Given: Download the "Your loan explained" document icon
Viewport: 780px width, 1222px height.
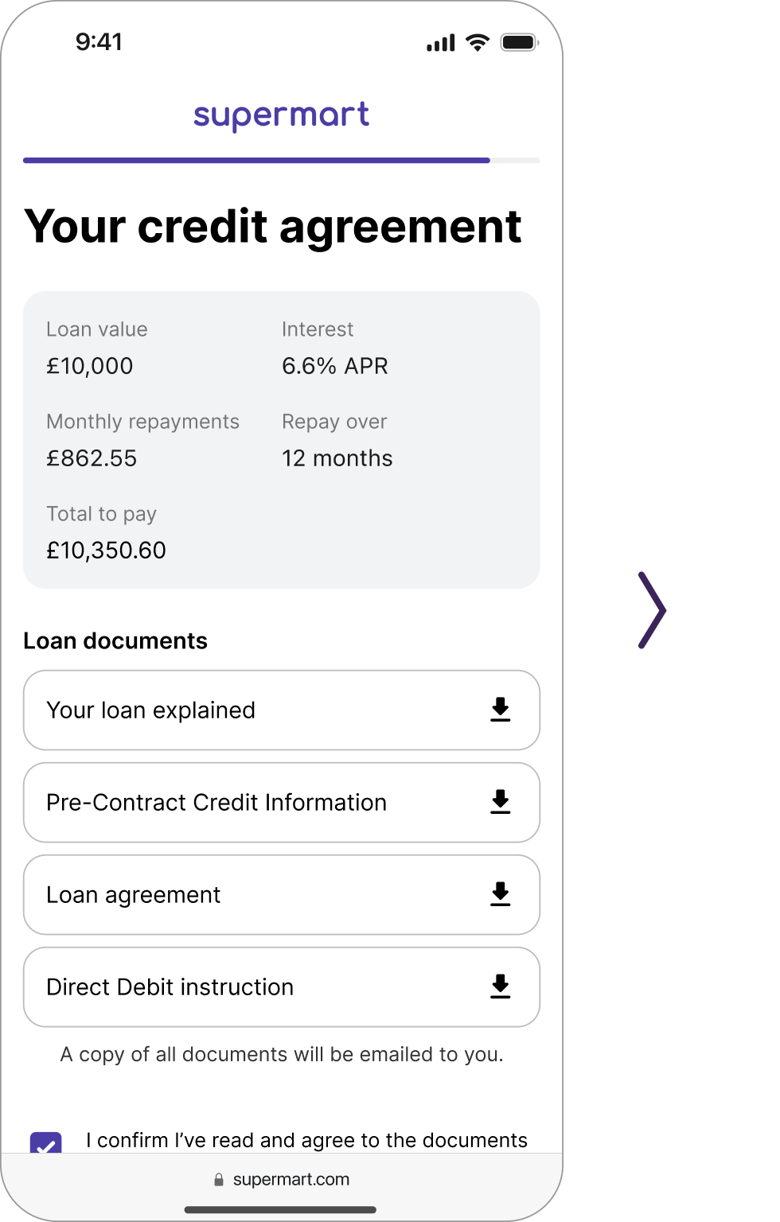Looking at the screenshot, I should (501, 710).
